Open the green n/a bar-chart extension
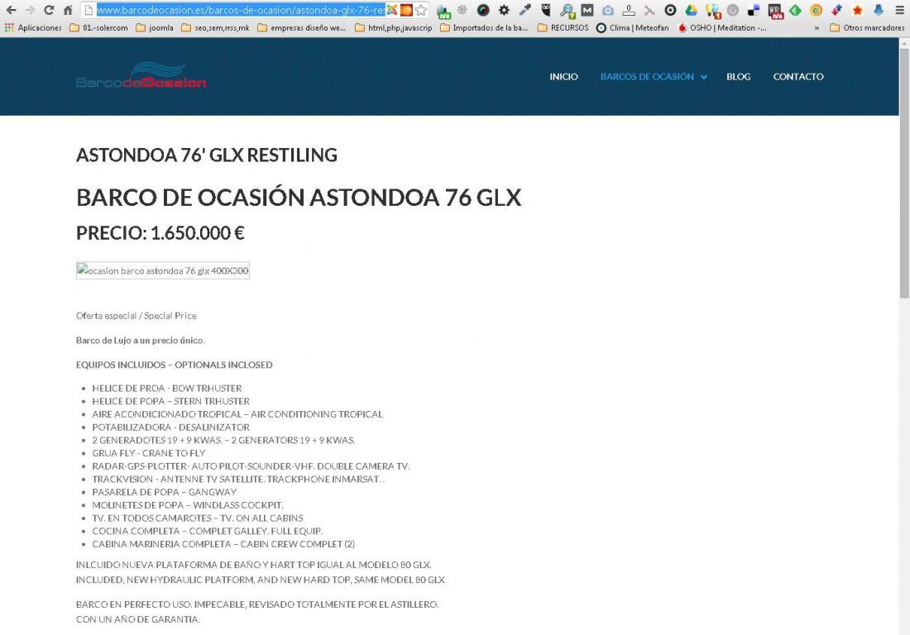This screenshot has height=635, width=910. [443, 11]
